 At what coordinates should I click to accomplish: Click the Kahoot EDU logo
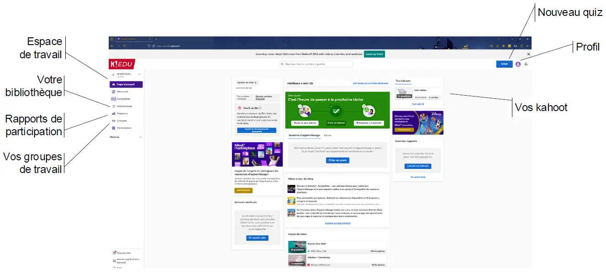(122, 64)
